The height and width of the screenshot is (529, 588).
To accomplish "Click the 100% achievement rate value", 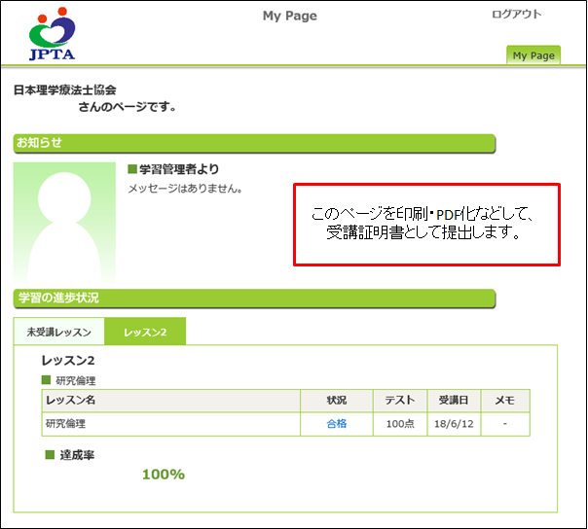I will (164, 475).
